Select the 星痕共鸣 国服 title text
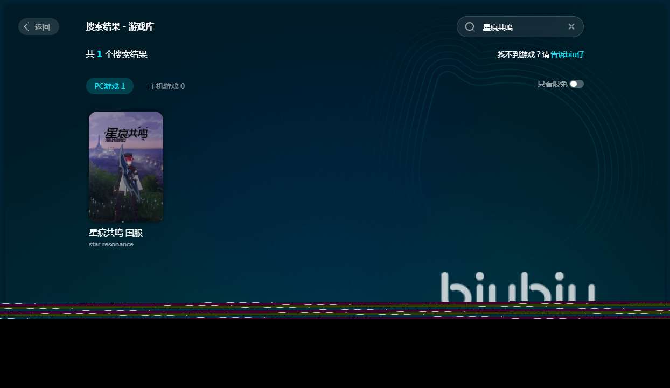 (x=116, y=233)
